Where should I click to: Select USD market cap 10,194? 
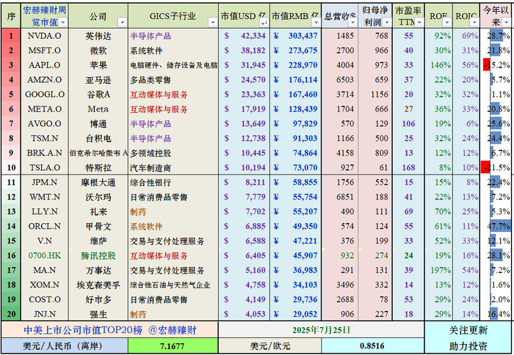pos(245,167)
